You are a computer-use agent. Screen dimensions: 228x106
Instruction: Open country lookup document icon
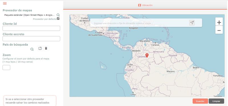pos(40,48)
